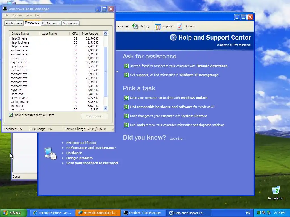Select HelpSvc.exe process row

coord(56,46)
